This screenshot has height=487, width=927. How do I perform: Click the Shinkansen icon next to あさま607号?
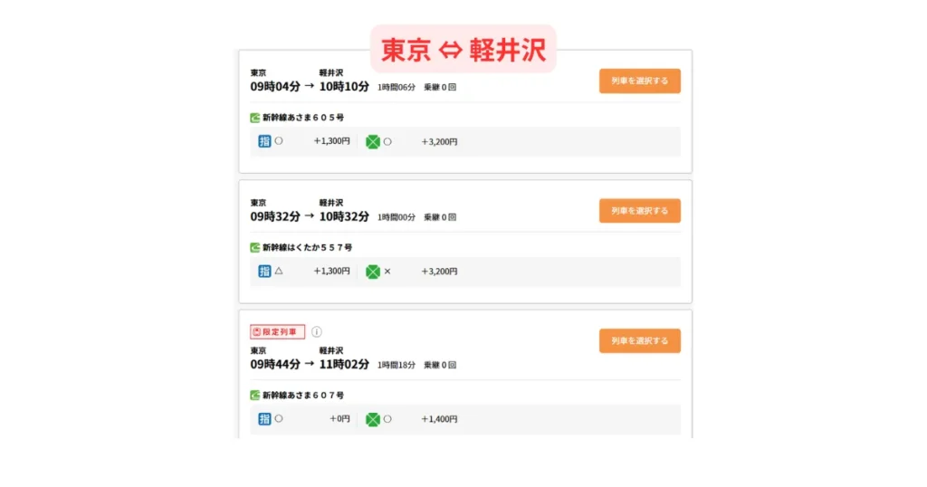point(255,396)
